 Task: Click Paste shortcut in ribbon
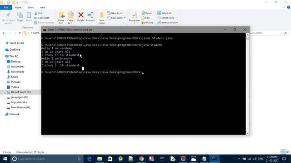coord(44,23)
